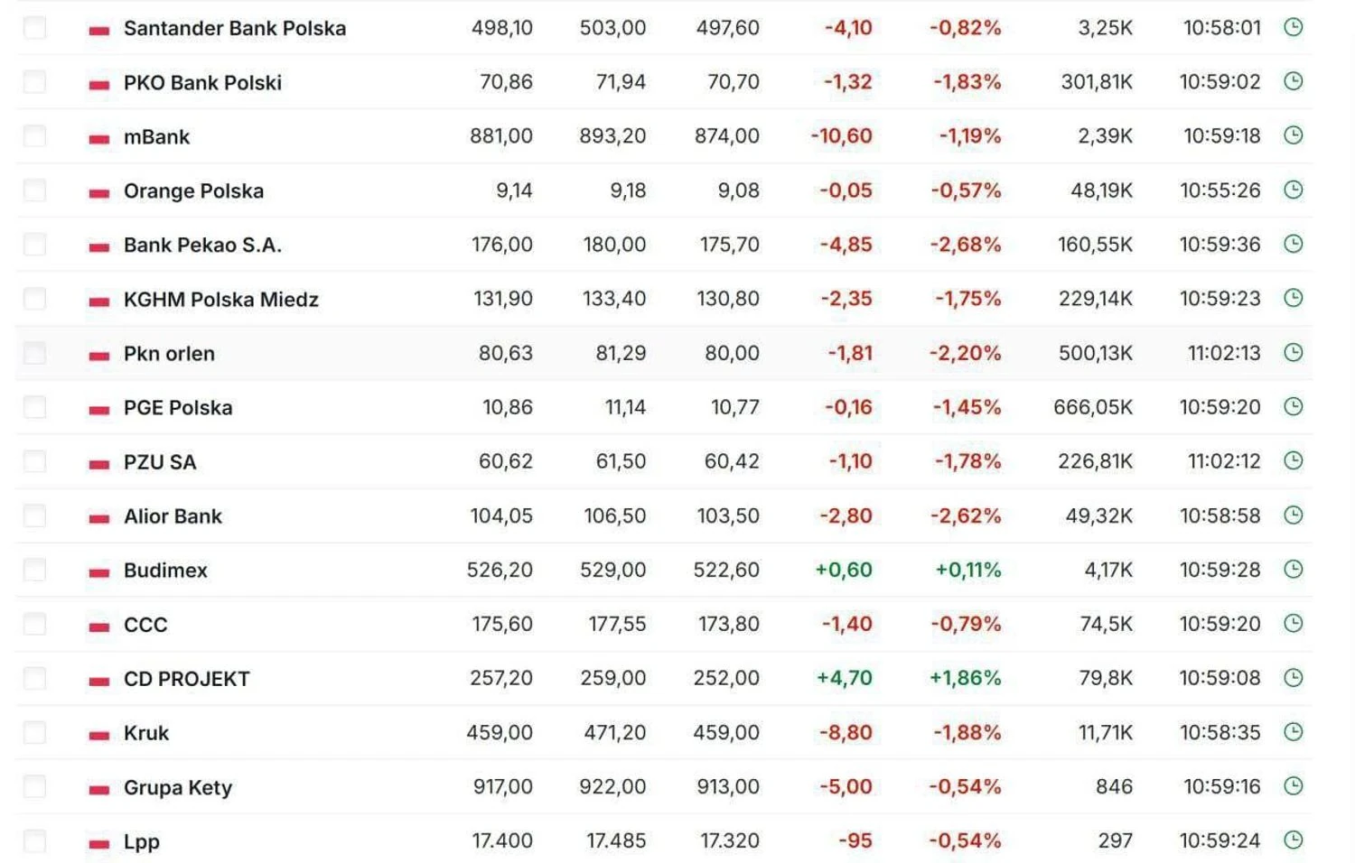Tick the checkbox for PKO Bank Polski

tap(35, 82)
